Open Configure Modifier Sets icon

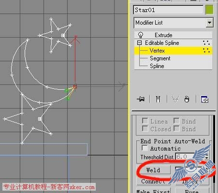204,99
